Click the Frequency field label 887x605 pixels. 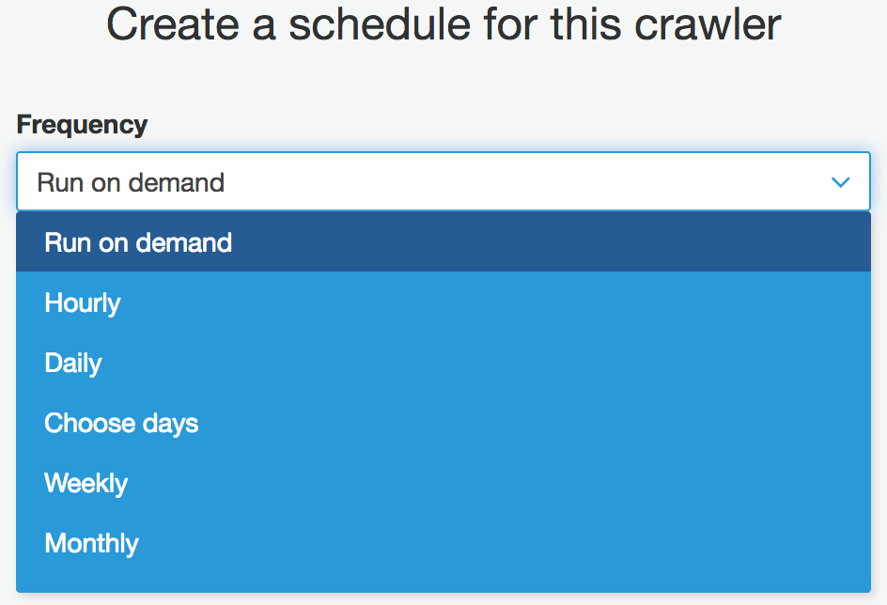click(83, 124)
